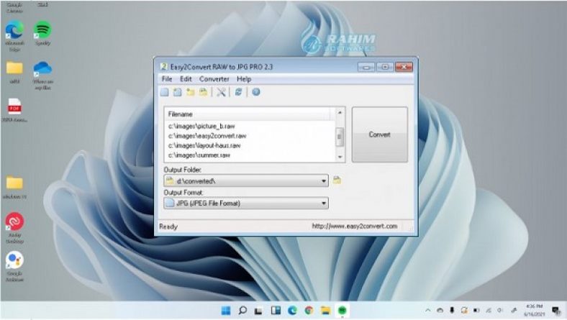Click the add folder toolbar icon with star
The width and height of the screenshot is (567, 320).
pos(190,92)
